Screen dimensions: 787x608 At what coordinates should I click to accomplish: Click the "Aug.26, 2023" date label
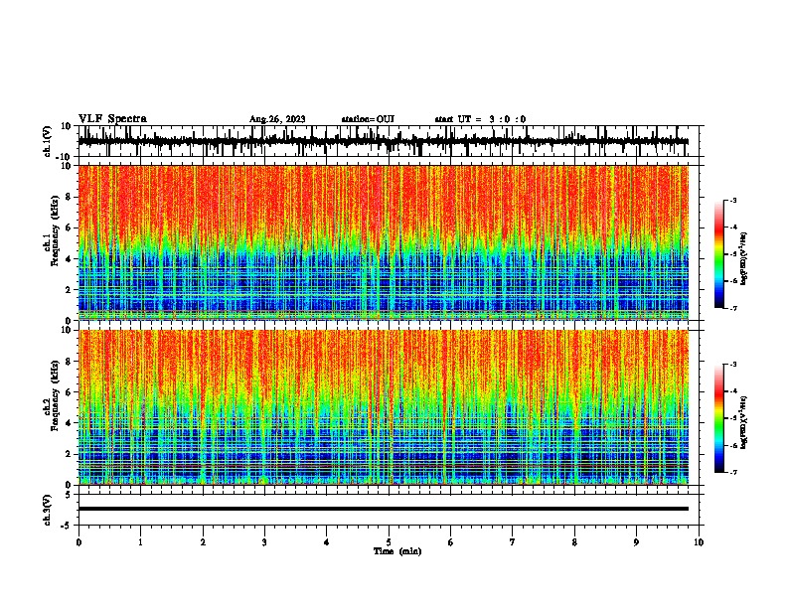tap(277, 119)
